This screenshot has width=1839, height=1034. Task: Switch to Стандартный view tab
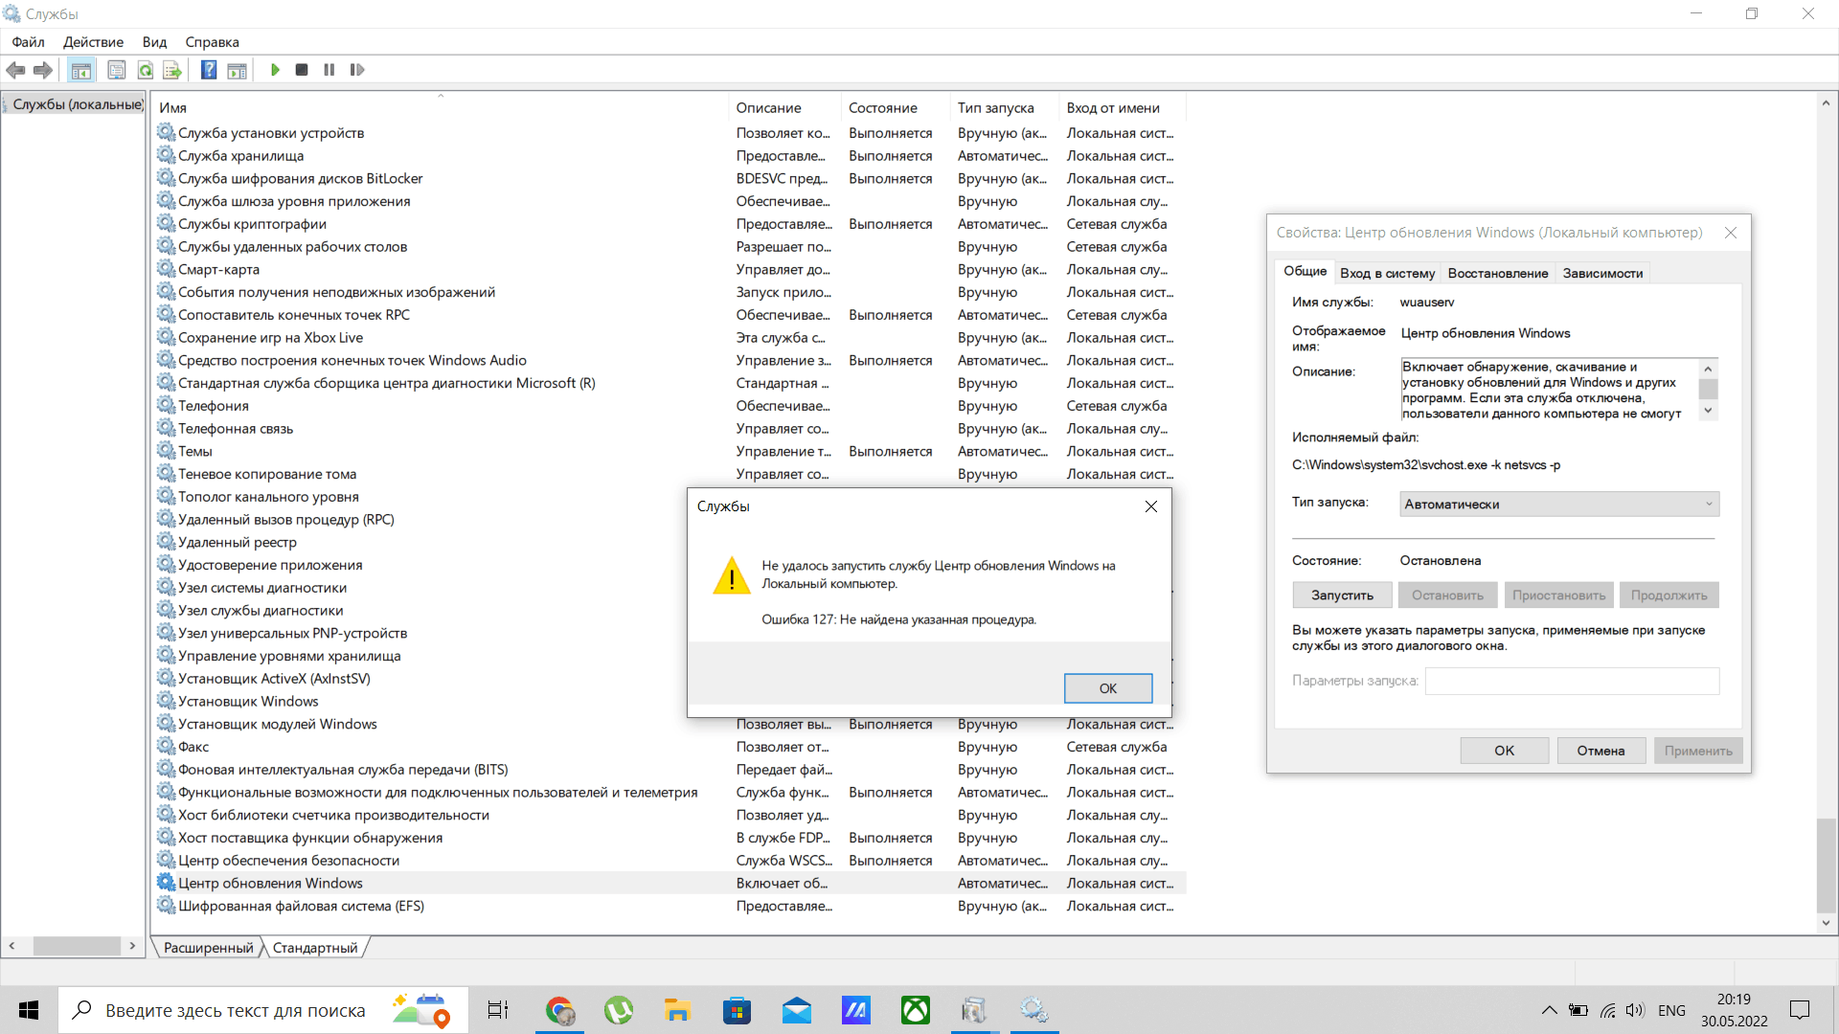point(315,948)
